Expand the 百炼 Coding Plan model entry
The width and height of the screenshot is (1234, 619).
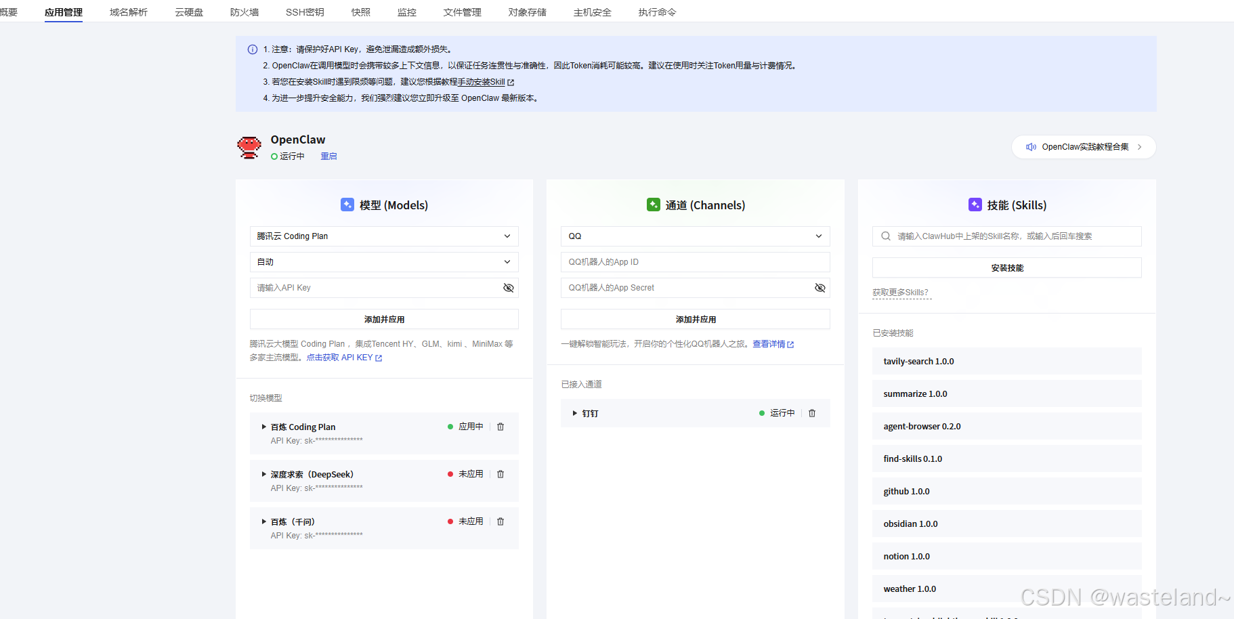tap(263, 427)
